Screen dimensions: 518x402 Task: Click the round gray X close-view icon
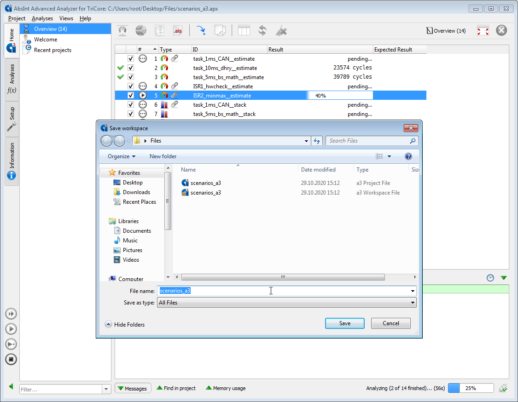tap(501, 30)
